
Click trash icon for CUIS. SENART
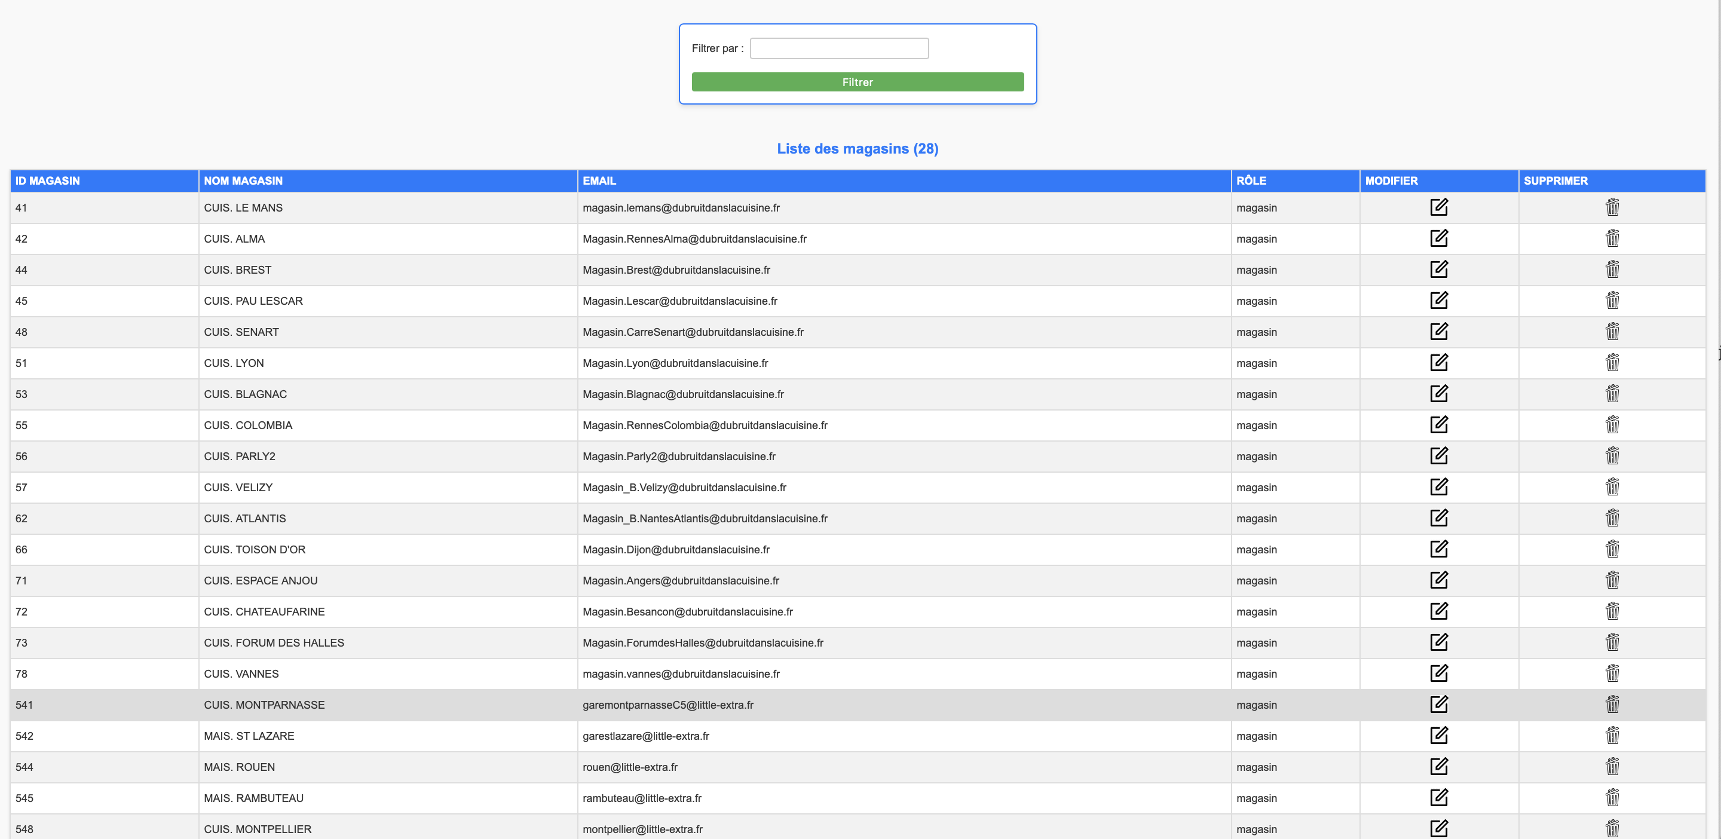[x=1612, y=331]
